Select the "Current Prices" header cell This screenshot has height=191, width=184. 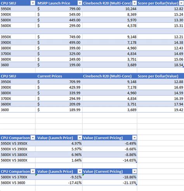59,76
